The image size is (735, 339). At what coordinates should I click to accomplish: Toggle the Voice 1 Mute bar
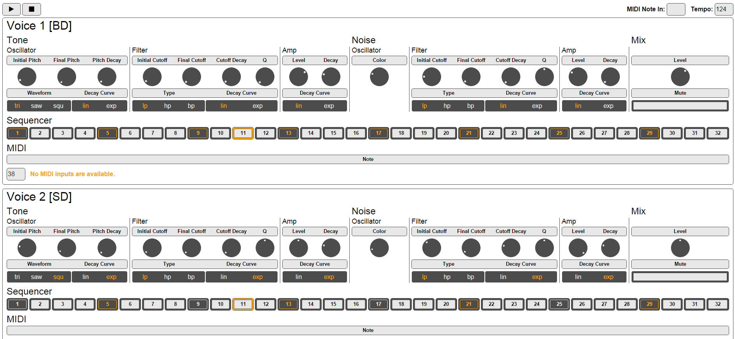(680, 106)
